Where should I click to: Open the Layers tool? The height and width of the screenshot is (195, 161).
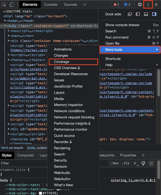point(73,93)
